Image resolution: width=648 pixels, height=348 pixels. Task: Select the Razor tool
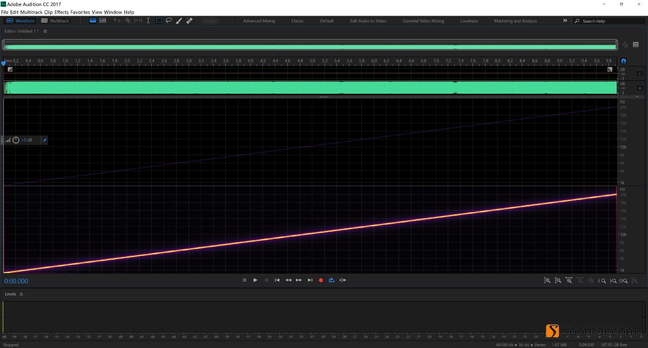coord(128,20)
